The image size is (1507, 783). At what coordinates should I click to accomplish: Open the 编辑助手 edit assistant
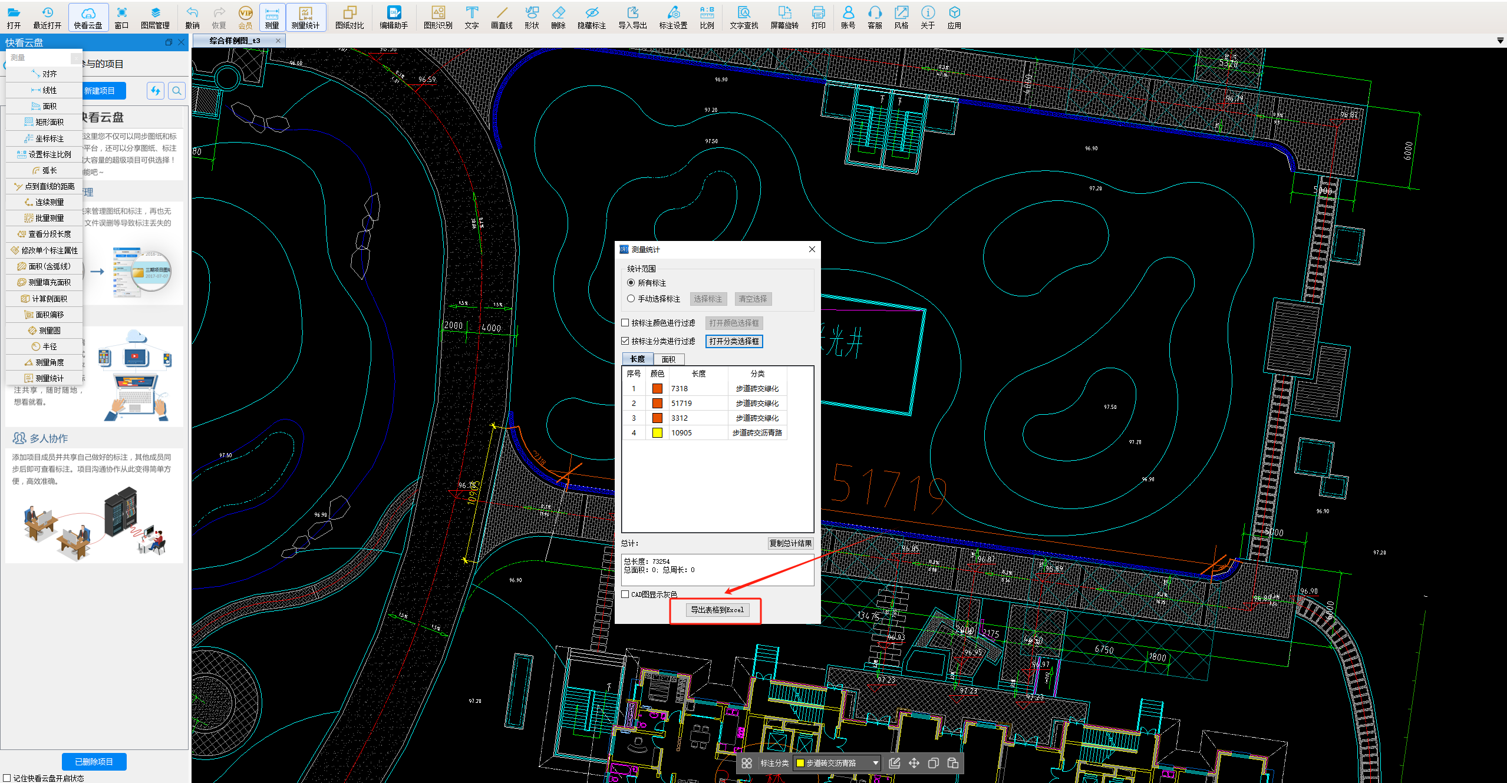tap(394, 17)
